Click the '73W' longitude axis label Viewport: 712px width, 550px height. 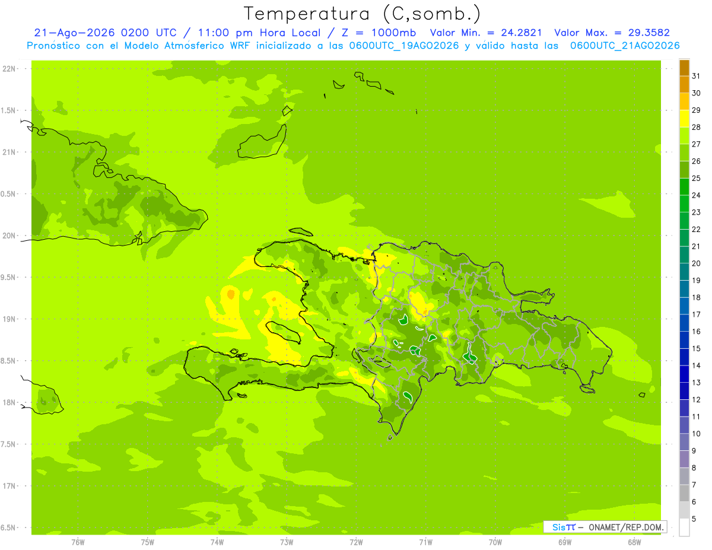click(x=287, y=542)
